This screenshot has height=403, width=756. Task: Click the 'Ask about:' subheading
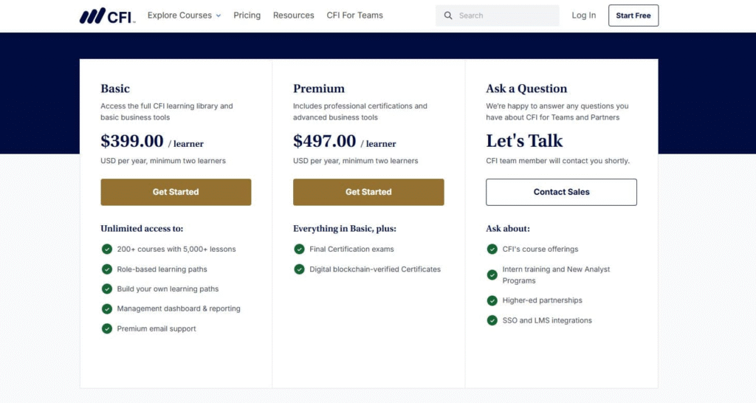[508, 229]
